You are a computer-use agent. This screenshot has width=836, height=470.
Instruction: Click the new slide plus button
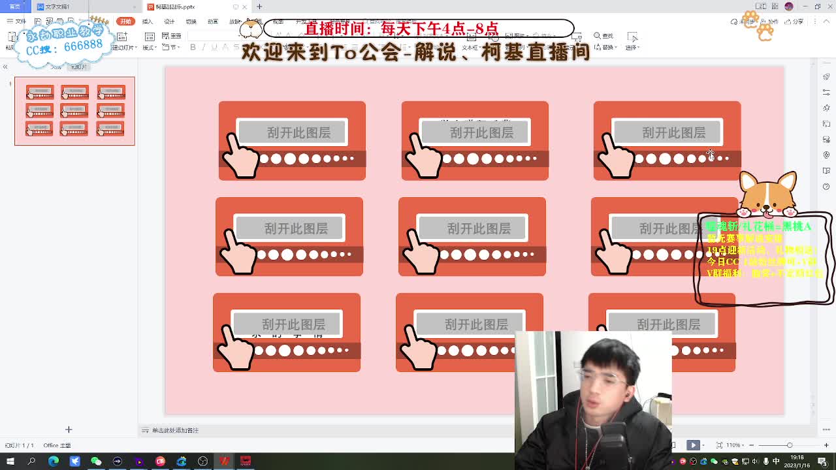point(69,430)
